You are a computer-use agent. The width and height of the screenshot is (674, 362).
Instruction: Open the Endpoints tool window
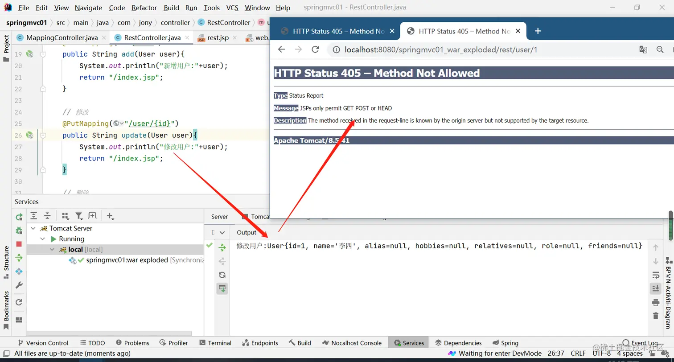[260, 343]
